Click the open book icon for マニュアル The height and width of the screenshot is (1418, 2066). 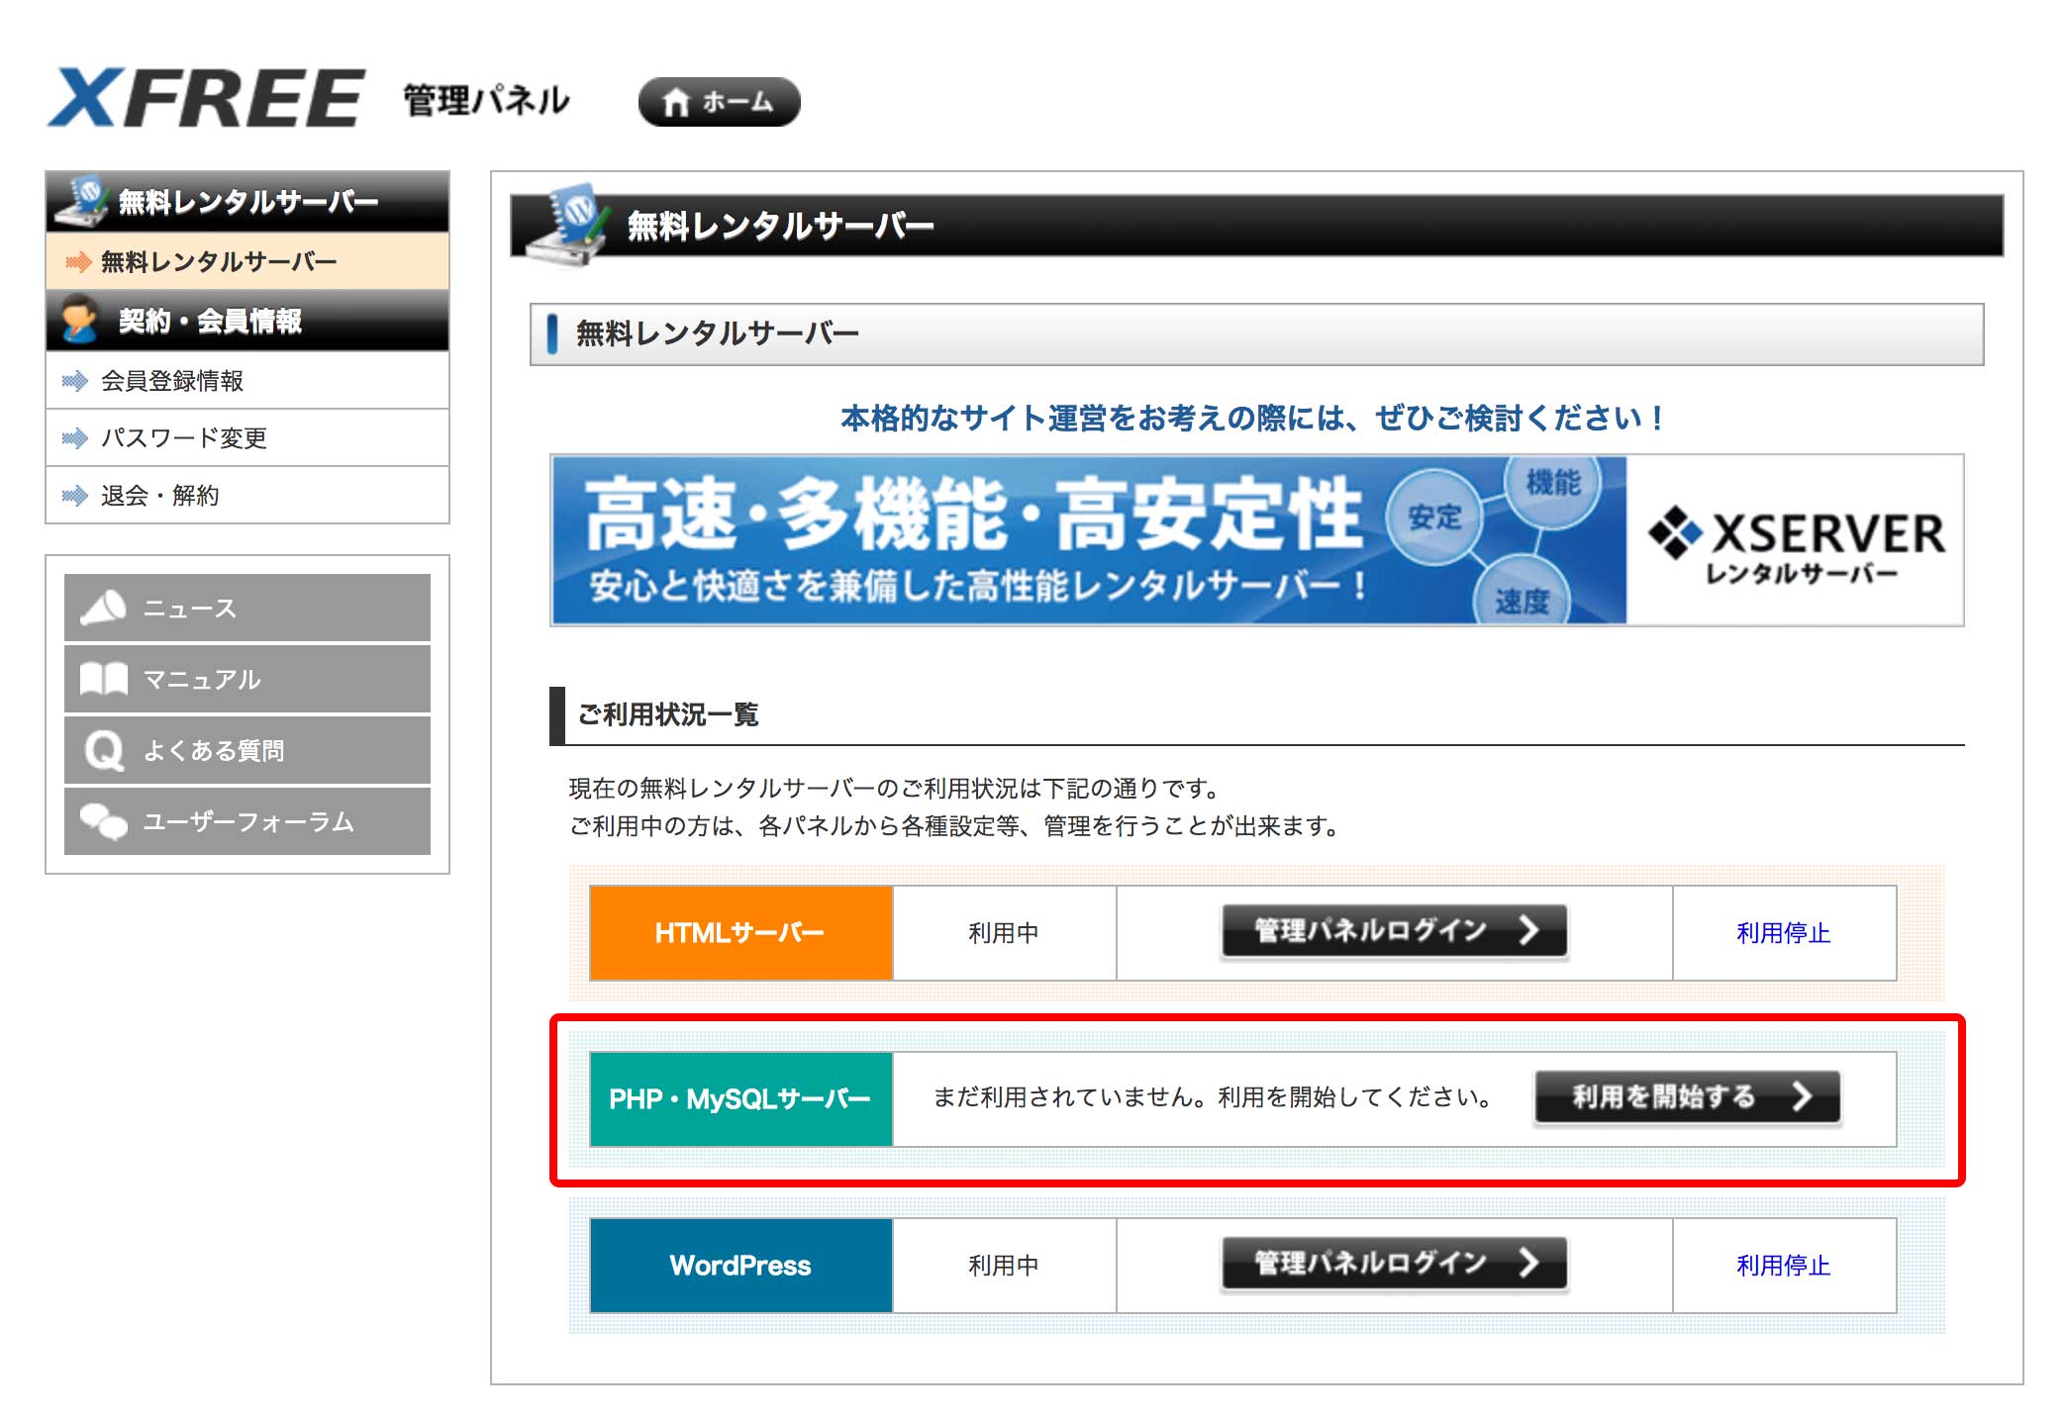[103, 679]
